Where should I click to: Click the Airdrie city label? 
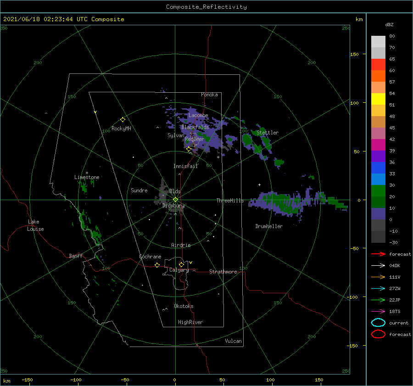pos(181,245)
